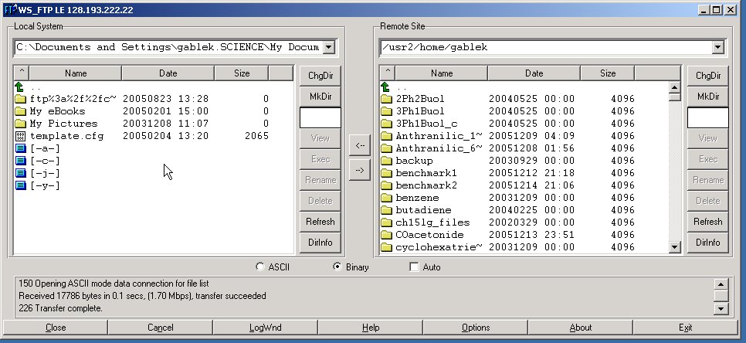This screenshot has width=746, height=343.
Task: Sort remote files by Size column
Action: pyautogui.click(x=608, y=73)
